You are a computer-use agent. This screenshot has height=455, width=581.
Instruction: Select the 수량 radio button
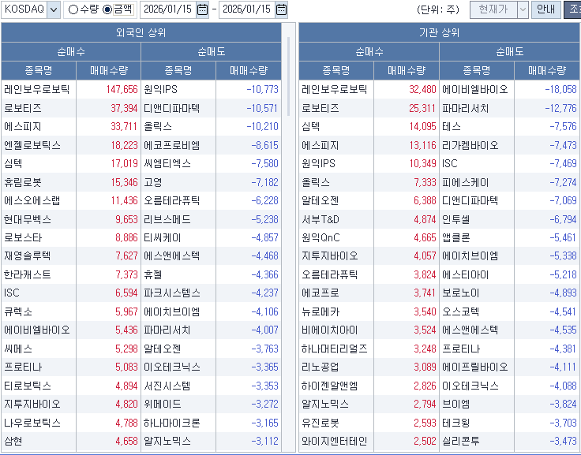click(73, 9)
